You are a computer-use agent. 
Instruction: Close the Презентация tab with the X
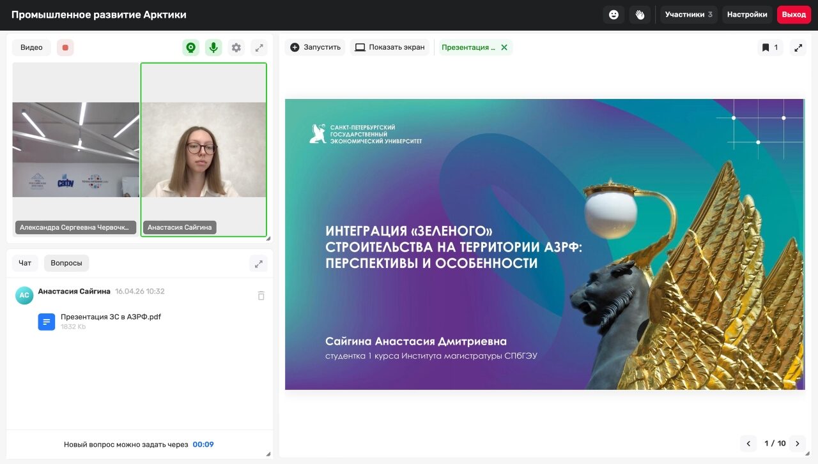coord(504,47)
